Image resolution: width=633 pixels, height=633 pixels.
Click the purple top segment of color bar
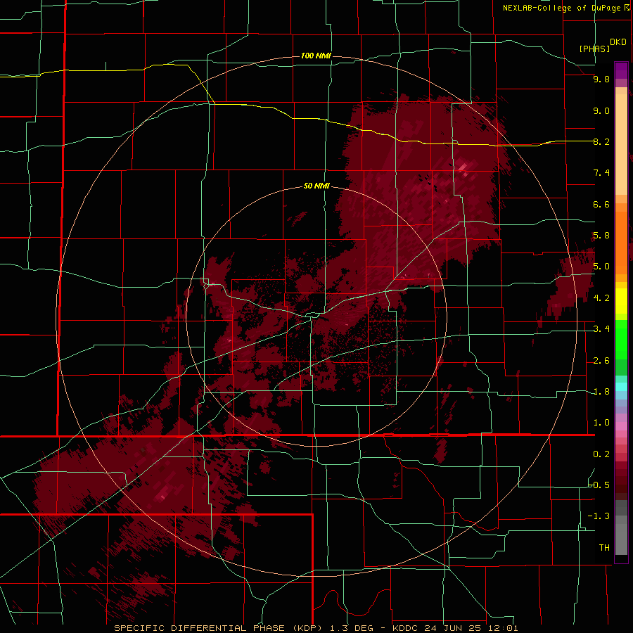click(x=621, y=70)
